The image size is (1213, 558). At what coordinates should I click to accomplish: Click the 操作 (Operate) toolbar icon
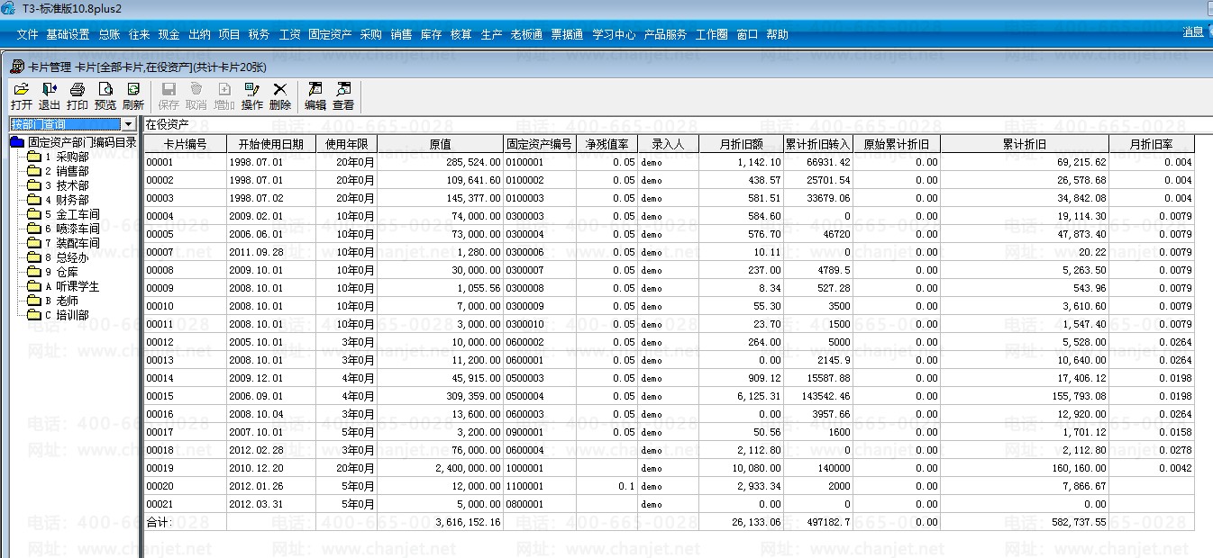pyautogui.click(x=252, y=96)
